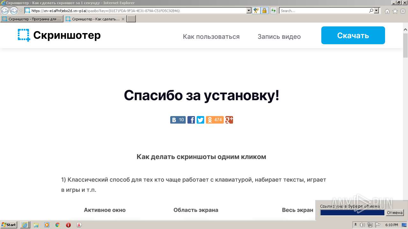The image size is (408, 229).
Task: Go forward with the browser Forward arrow
Action: pyautogui.click(x=14, y=11)
